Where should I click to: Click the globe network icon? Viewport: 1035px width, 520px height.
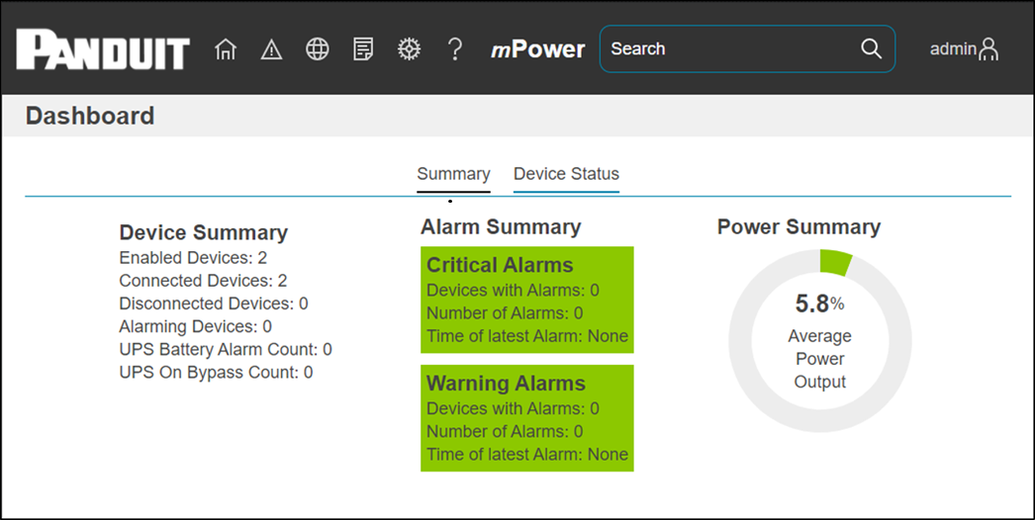(x=318, y=49)
